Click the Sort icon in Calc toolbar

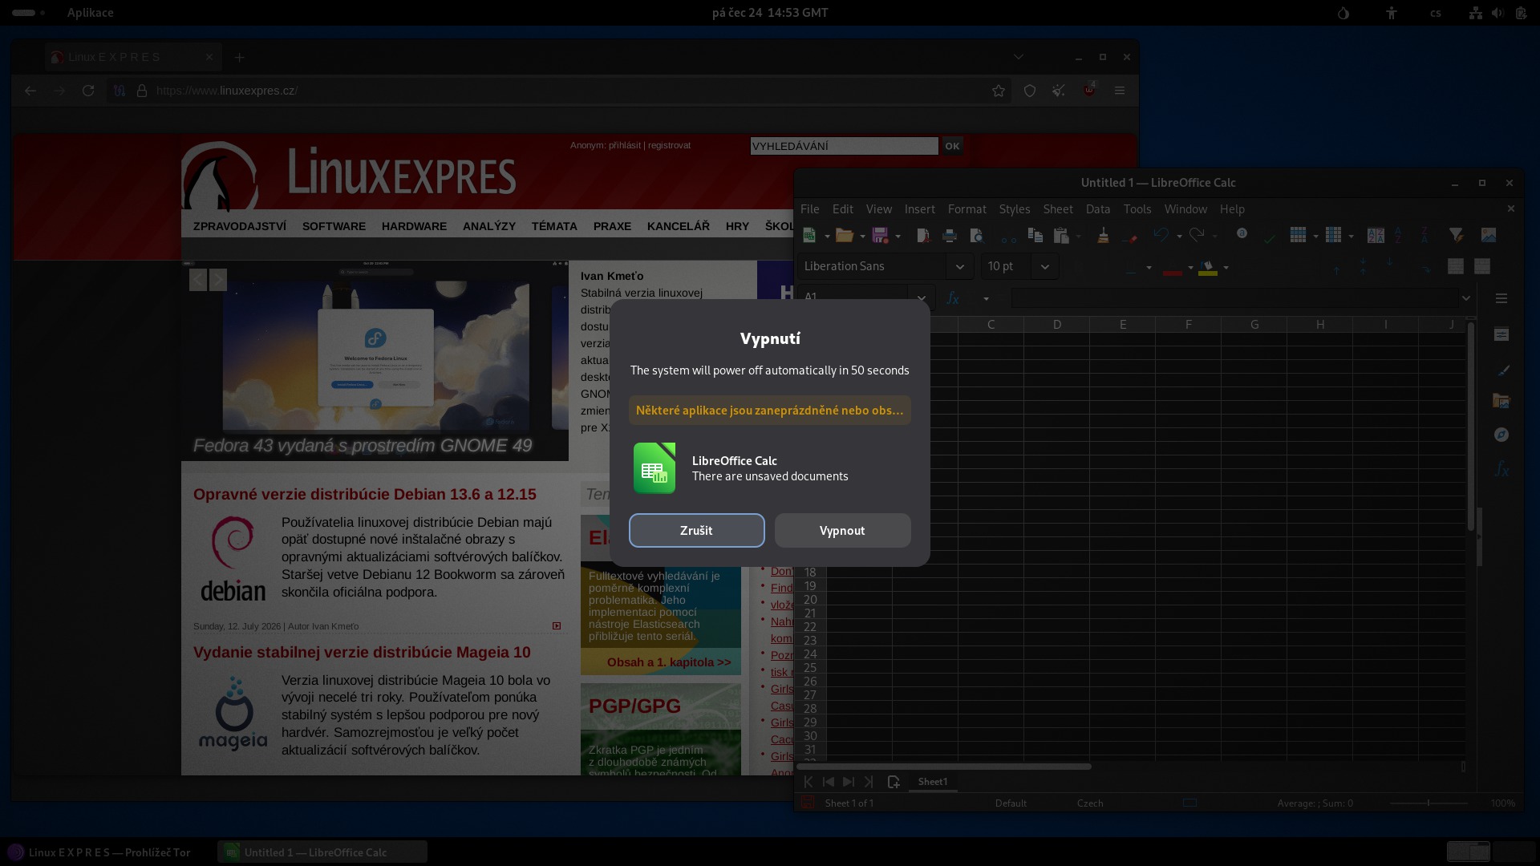pos(1376,235)
